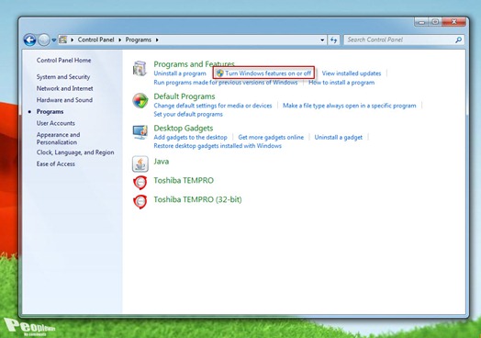Click Make a file type always open link
Viewport: 481px width, 338px height.
pyautogui.click(x=350, y=106)
